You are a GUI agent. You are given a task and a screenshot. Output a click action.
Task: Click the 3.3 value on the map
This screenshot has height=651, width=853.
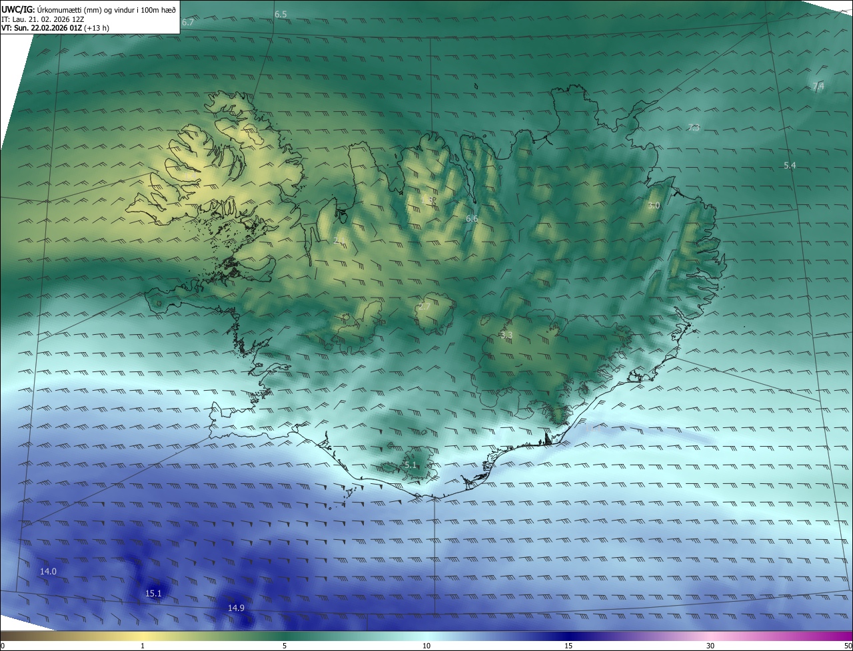(506, 335)
